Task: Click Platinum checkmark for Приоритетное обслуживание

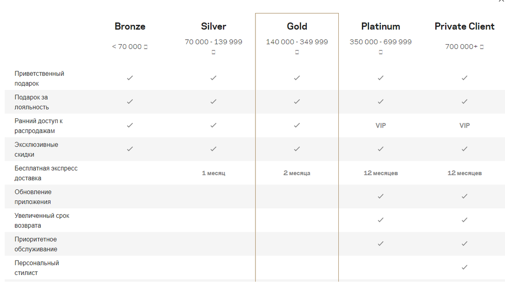Action: (380, 243)
